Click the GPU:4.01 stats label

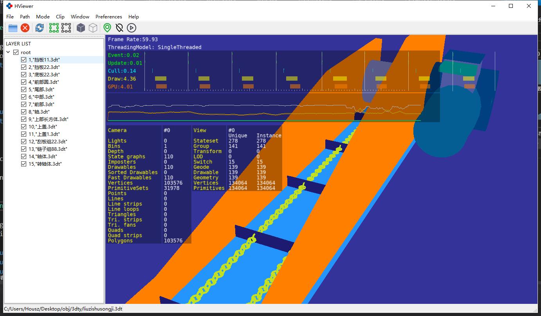121,87
